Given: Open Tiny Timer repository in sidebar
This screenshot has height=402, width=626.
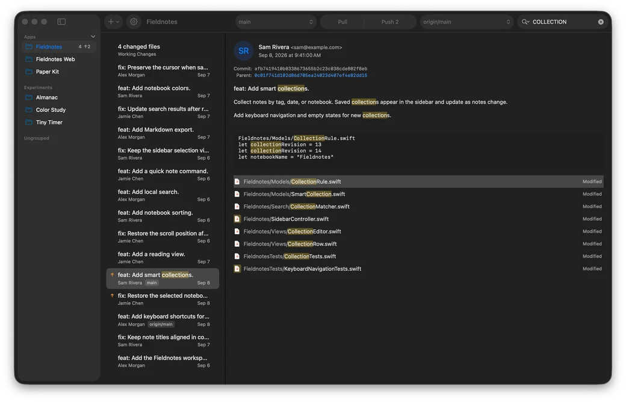Looking at the screenshot, I should (59, 122).
